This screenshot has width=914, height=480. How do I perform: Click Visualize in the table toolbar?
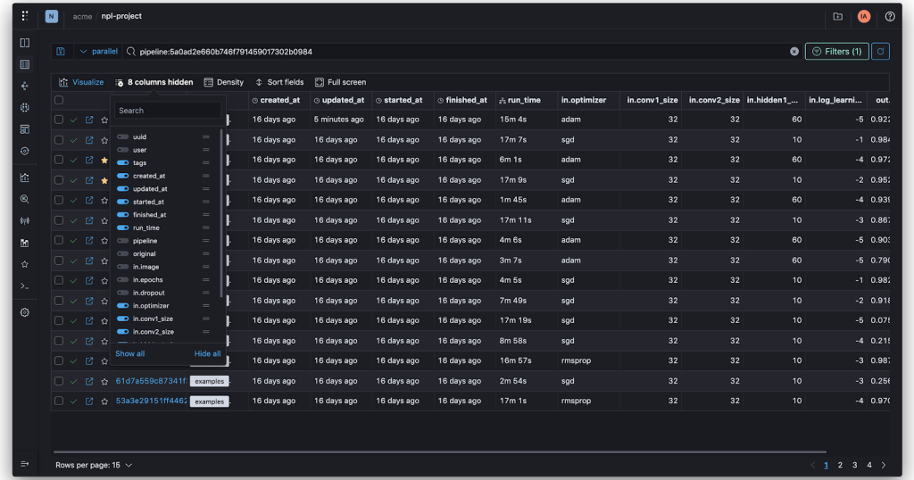coord(81,82)
